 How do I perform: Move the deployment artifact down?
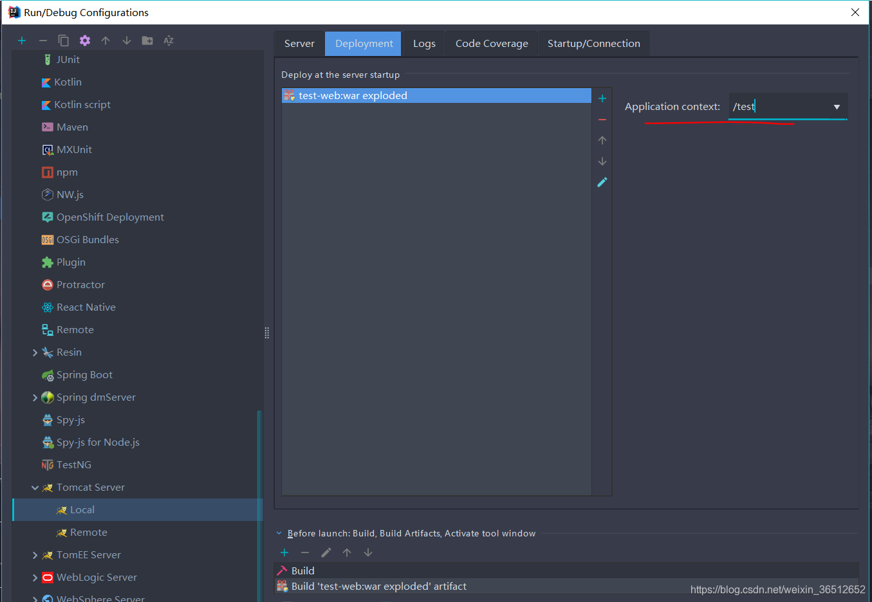602,161
